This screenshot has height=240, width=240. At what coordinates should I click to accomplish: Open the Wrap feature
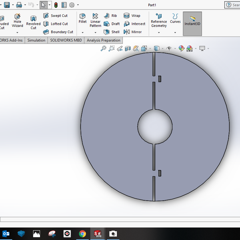coord(132,16)
